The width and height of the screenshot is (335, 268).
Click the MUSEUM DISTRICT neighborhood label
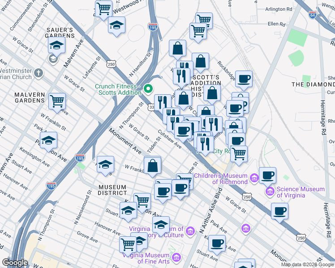tap(112, 190)
